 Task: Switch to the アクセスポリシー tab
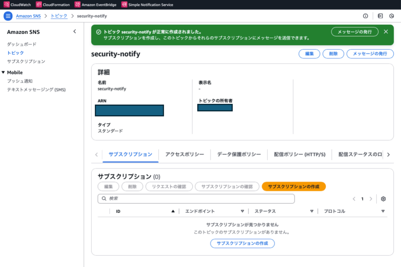184,154
